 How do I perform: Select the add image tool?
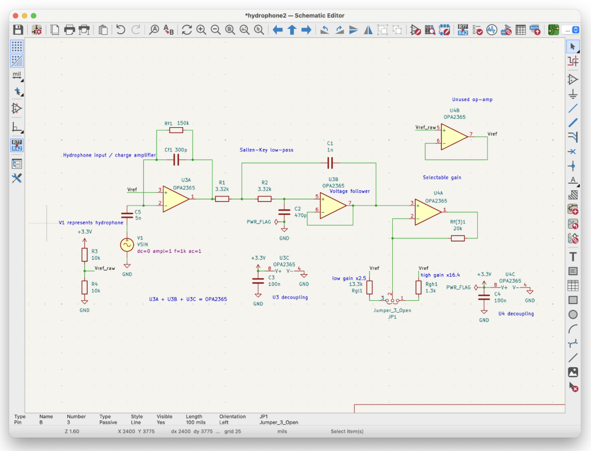573,372
